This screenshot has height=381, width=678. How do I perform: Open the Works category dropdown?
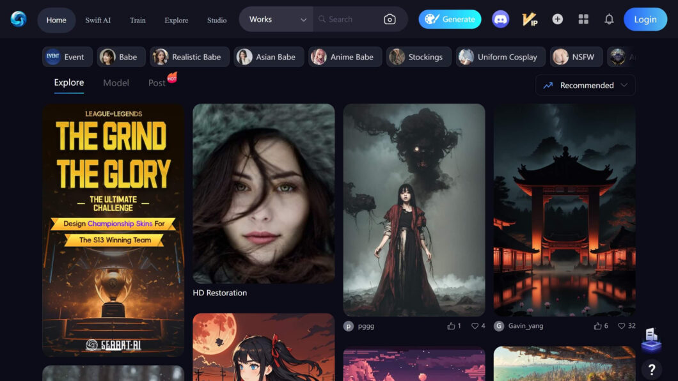pos(275,19)
